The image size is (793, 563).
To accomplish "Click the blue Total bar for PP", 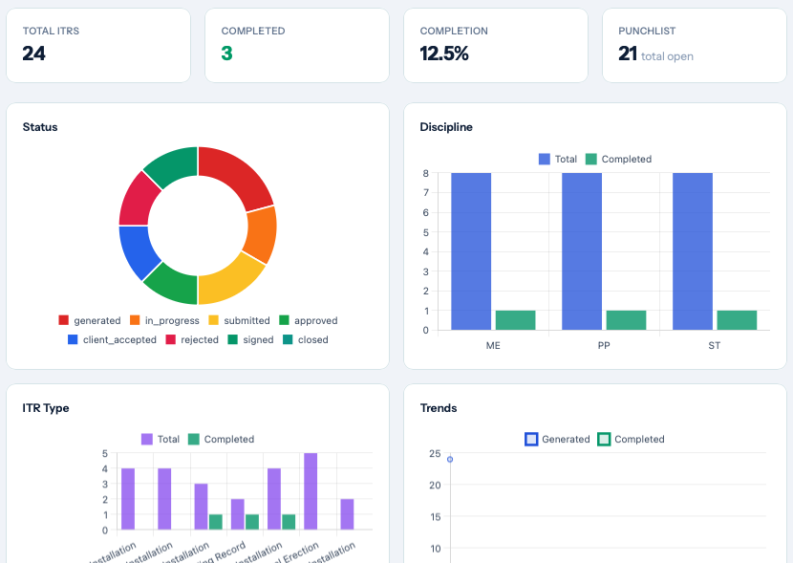I will [582, 251].
